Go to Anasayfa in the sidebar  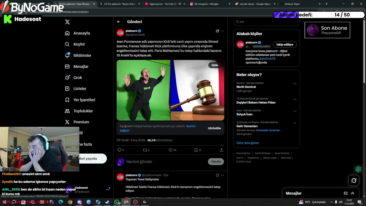click(x=77, y=33)
